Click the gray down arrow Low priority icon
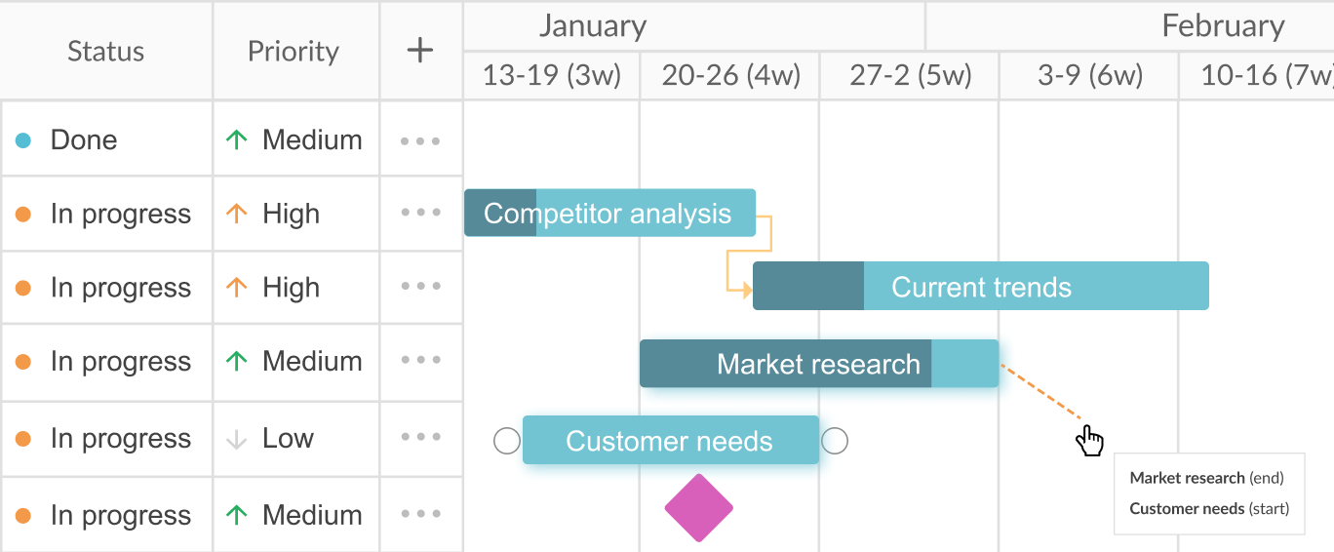 click(236, 440)
